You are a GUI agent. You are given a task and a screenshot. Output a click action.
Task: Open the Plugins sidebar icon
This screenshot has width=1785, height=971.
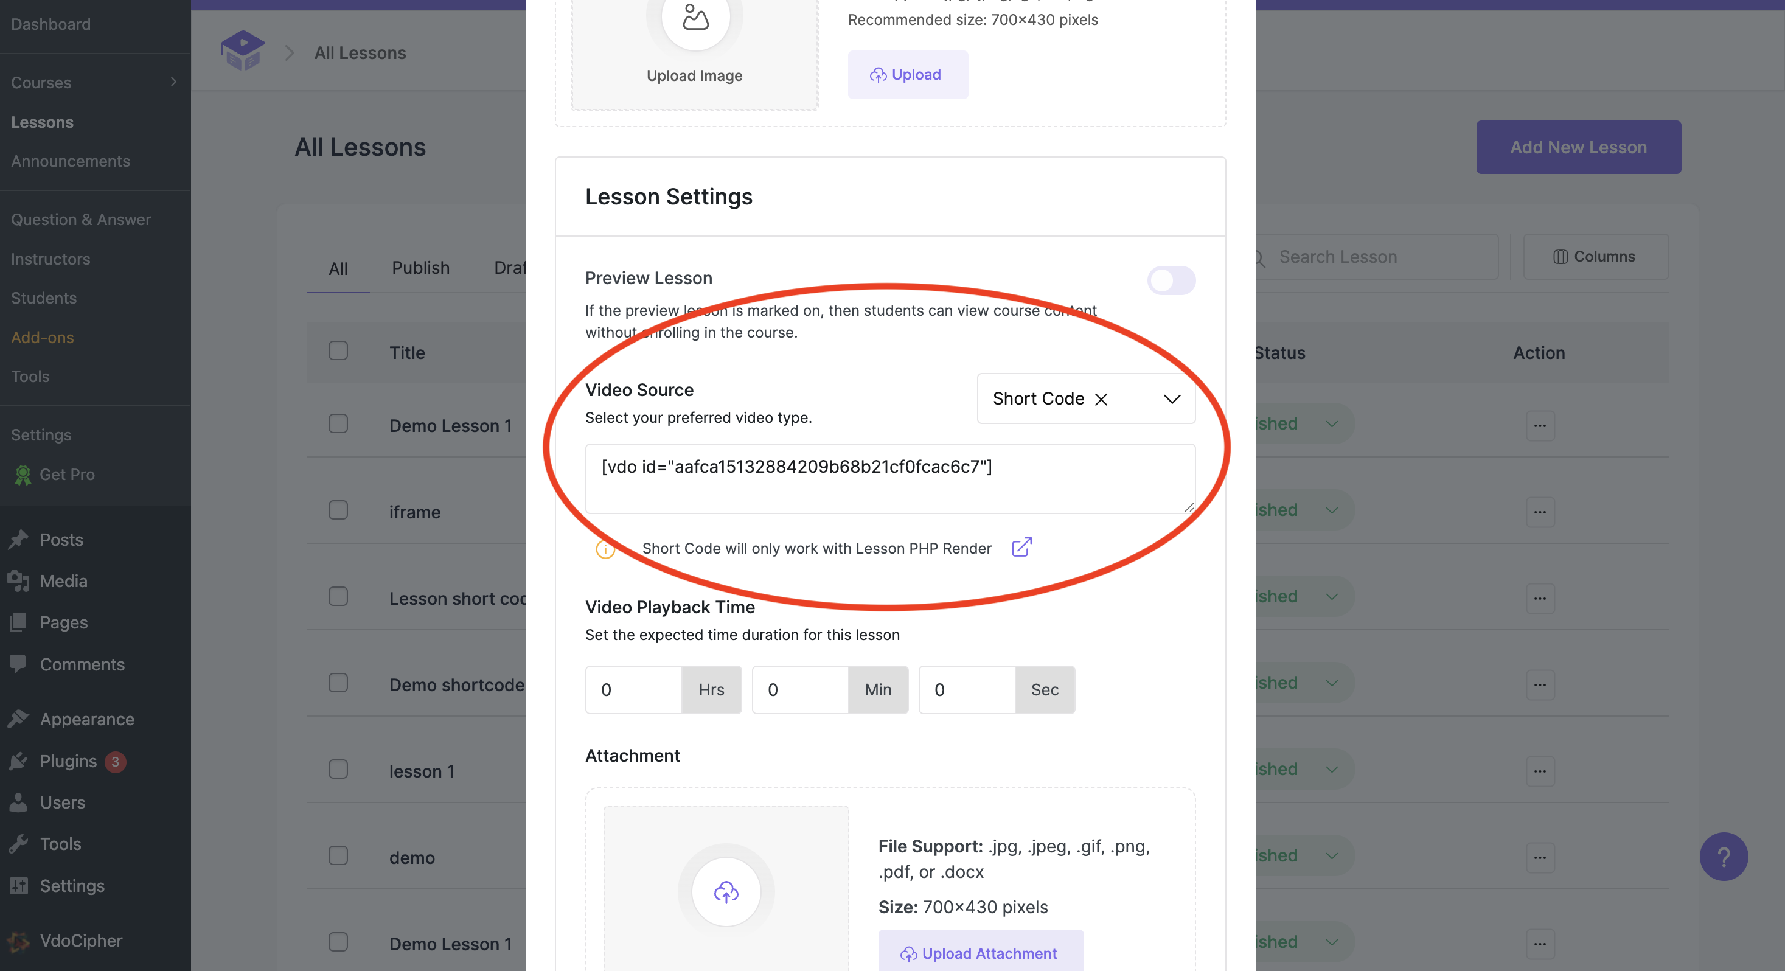[19, 760]
